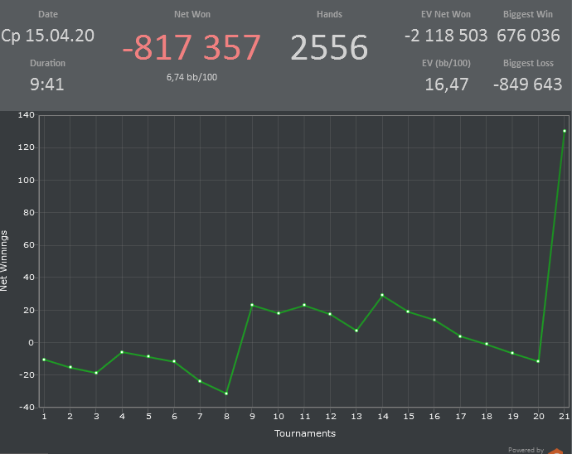Click the Net Winnings y-axis title
Screen dimensions: 572x454
(x=4, y=261)
